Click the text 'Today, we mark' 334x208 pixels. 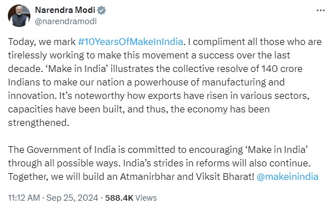[42, 42]
